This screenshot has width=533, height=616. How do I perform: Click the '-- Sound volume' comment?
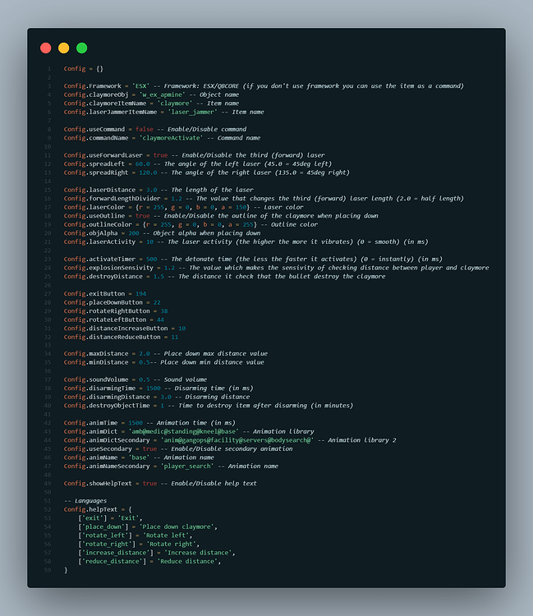(x=181, y=379)
